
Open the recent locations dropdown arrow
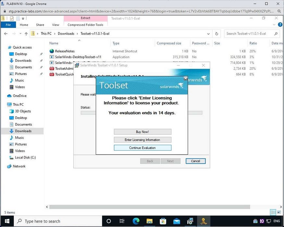[x=20, y=34]
